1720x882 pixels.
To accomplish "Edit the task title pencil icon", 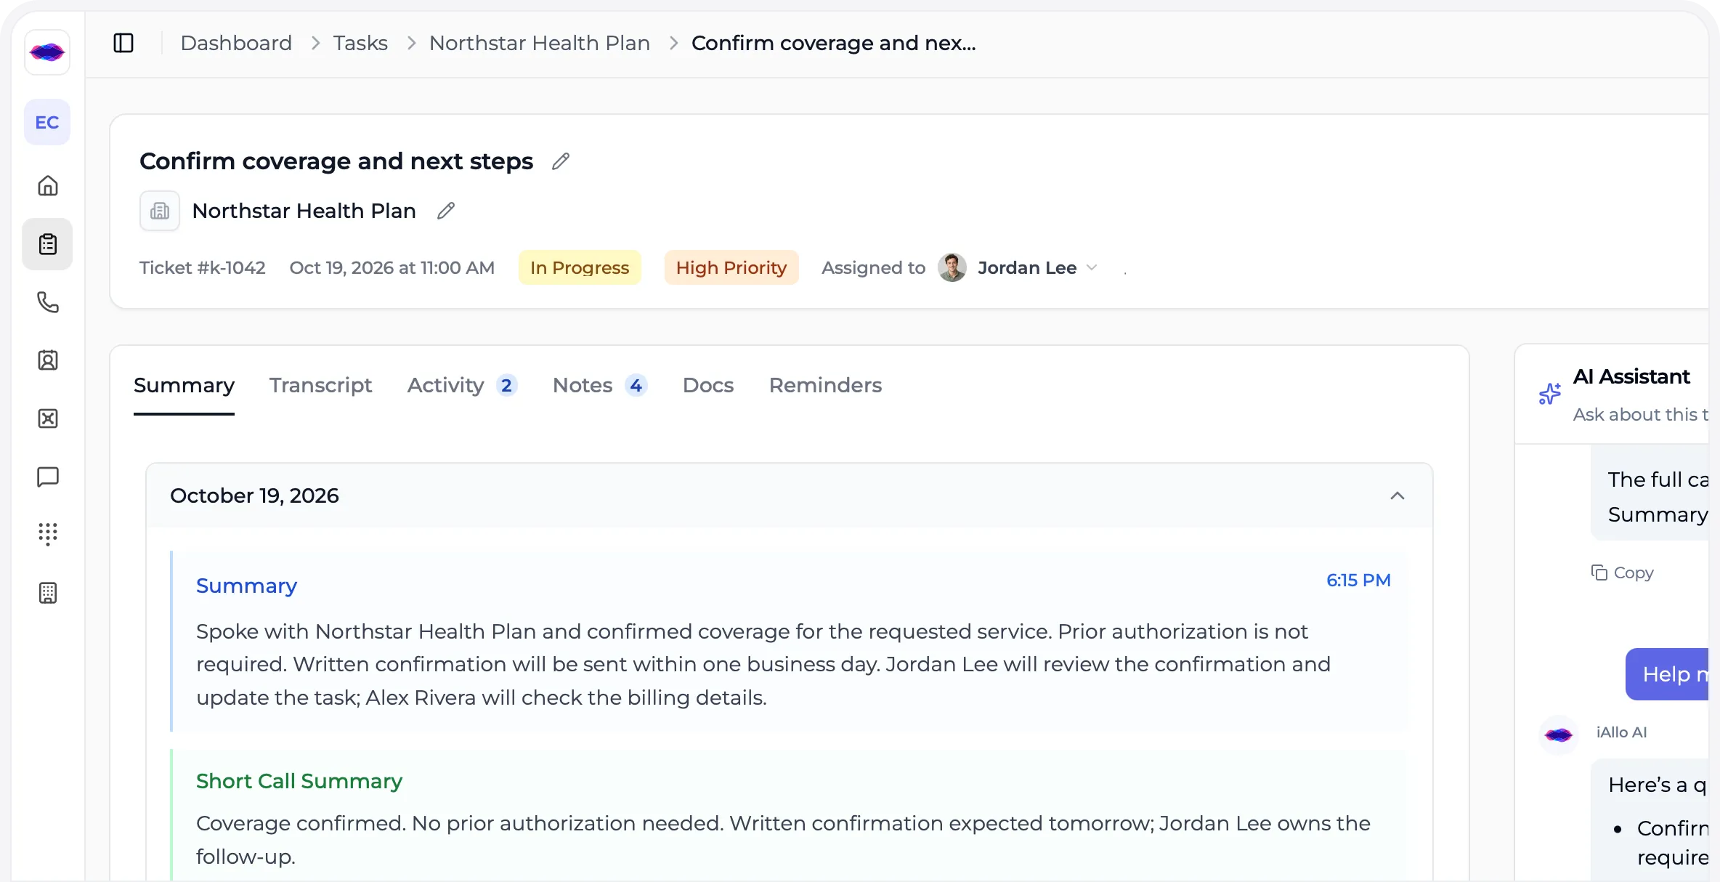I will (x=561, y=161).
